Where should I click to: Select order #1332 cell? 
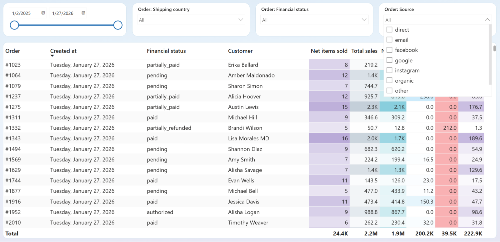click(13, 128)
